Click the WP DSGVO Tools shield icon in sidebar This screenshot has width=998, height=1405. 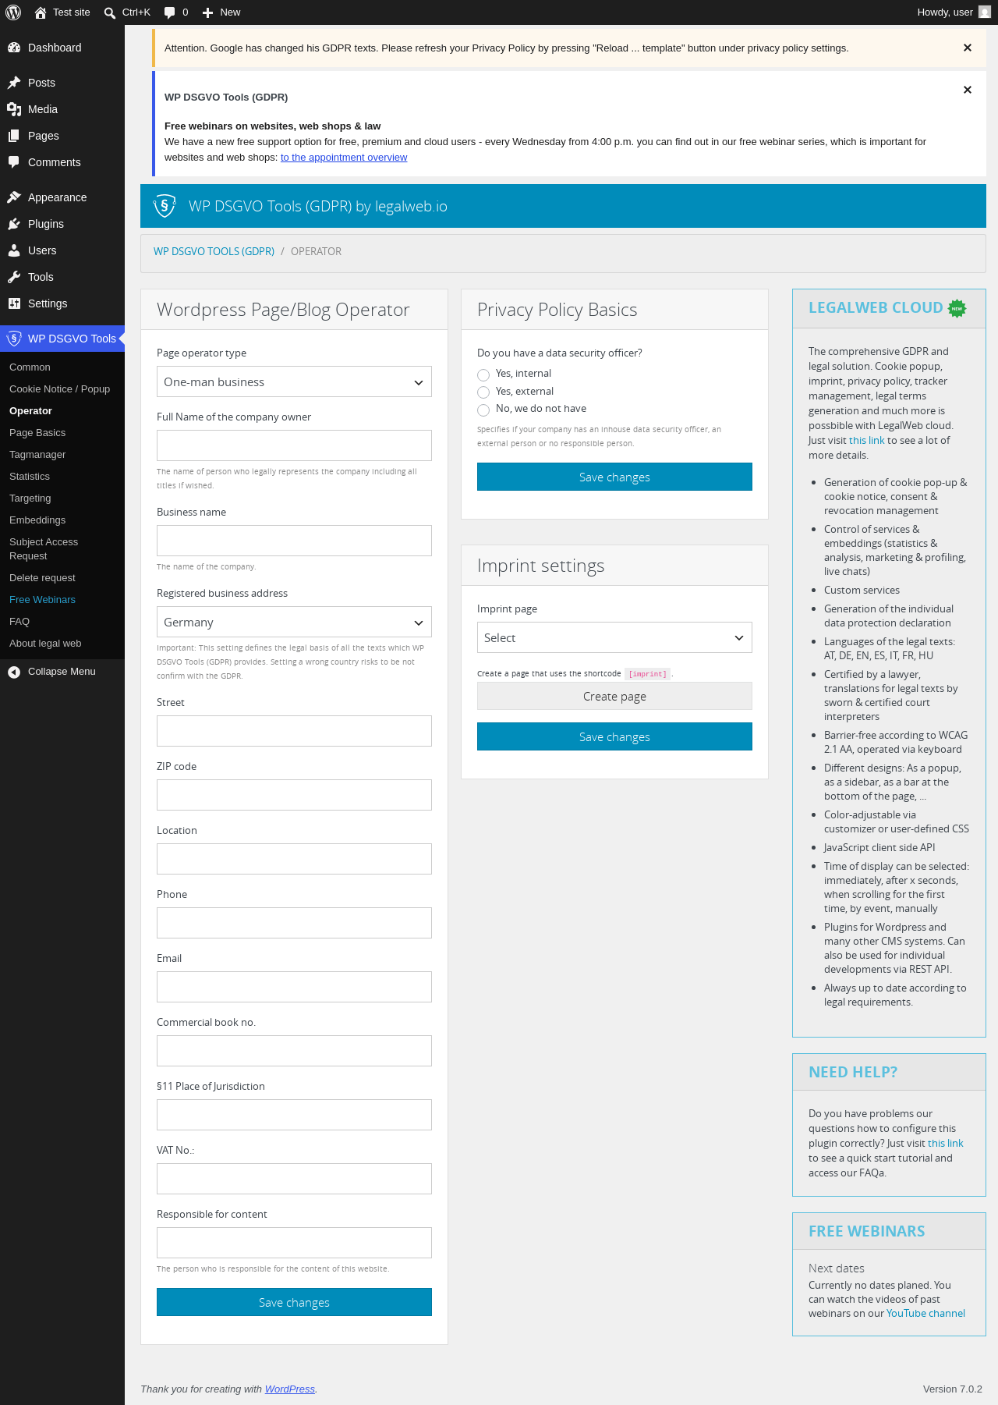click(x=14, y=339)
